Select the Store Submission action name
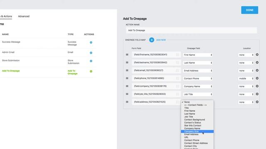The width and height of the screenshot is (266, 149). click(x=11, y=60)
